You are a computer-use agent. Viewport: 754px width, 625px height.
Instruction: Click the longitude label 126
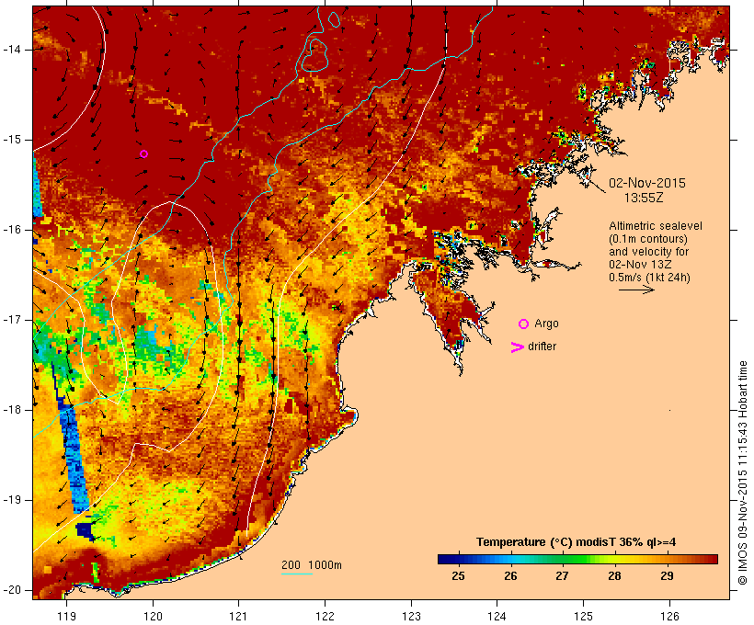[669, 616]
